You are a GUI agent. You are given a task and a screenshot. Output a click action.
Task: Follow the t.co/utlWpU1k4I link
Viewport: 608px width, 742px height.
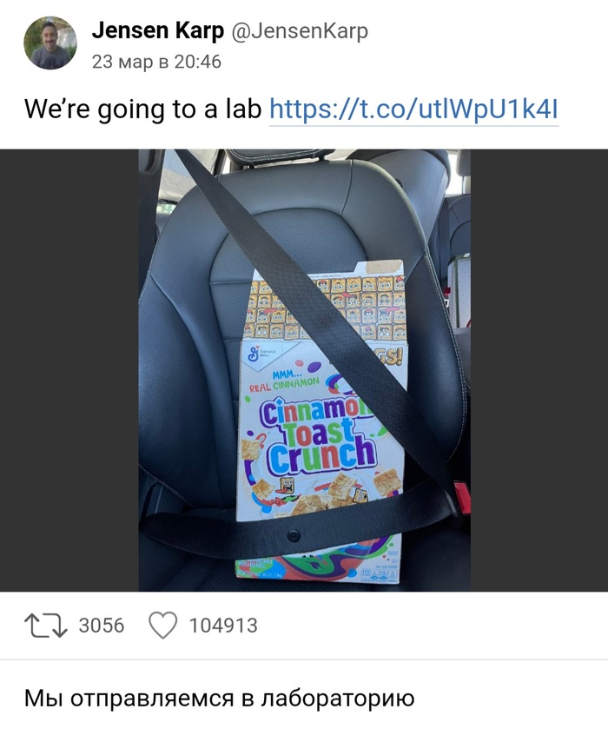(x=414, y=109)
